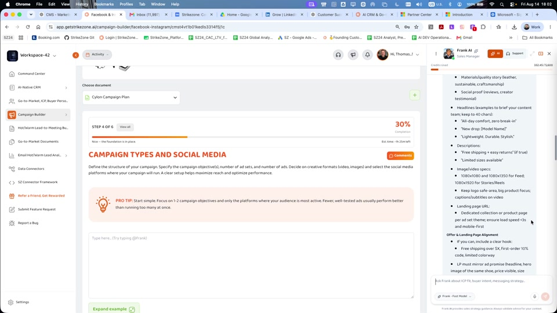Open Wi-Fi menu bar icon
557x313 pixels.
(x=491, y=4)
